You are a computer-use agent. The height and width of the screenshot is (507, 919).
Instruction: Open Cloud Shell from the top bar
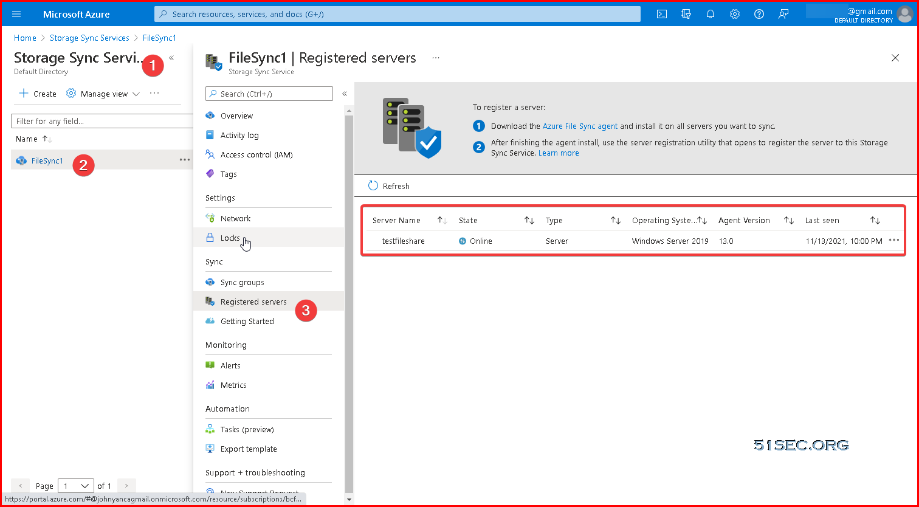pyautogui.click(x=662, y=14)
